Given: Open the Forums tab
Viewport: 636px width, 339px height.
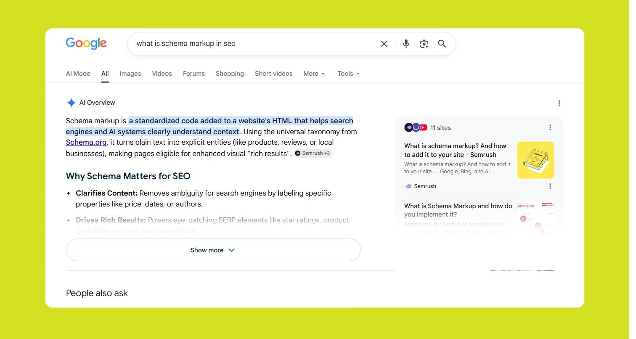Looking at the screenshot, I should click(194, 73).
